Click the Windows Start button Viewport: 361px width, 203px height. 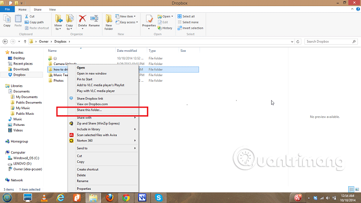tap(7, 198)
